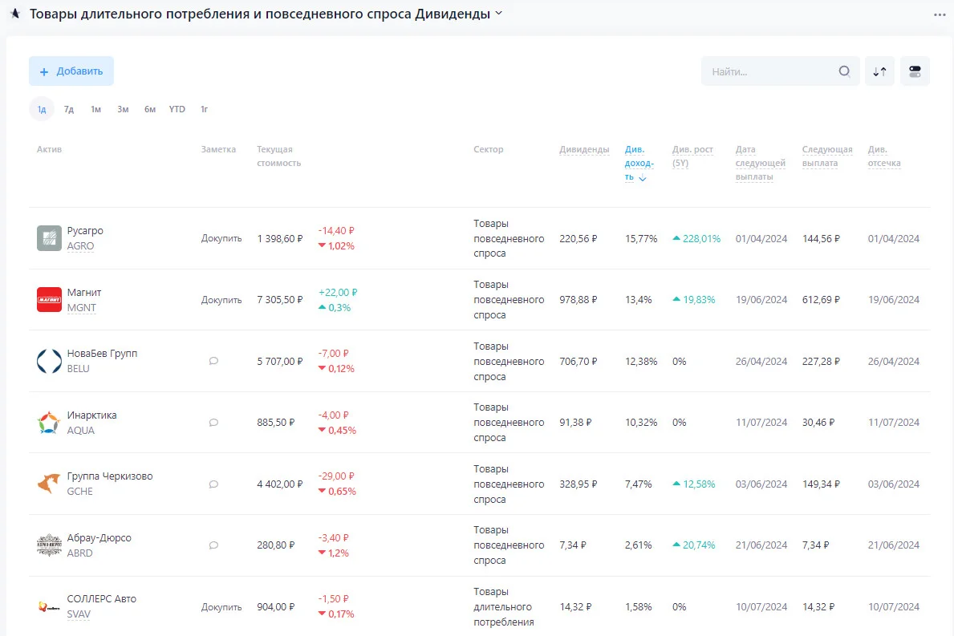This screenshot has height=636, width=954.
Task: Add a note via Абрау-Дюрсо comment icon
Action: point(213,545)
